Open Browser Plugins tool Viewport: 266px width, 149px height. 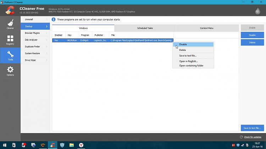click(35, 33)
